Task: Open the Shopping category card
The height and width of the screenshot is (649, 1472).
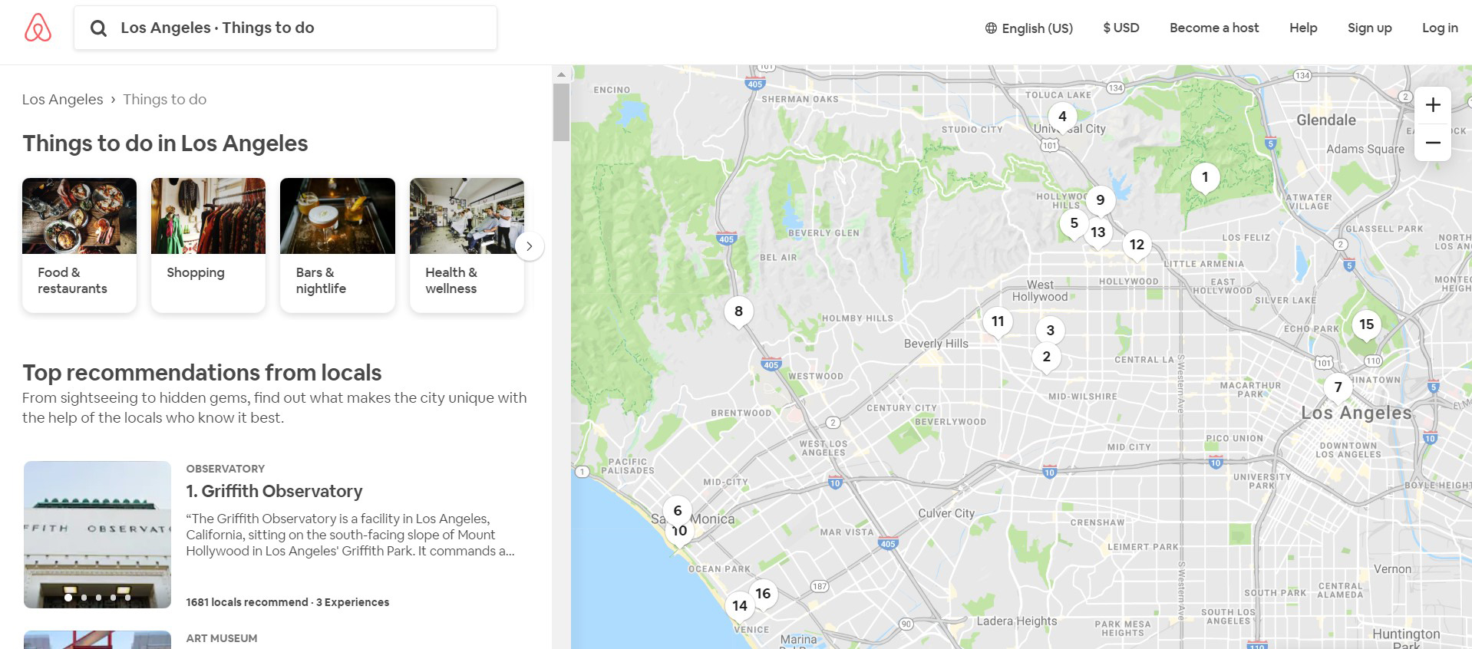Action: tap(208, 245)
